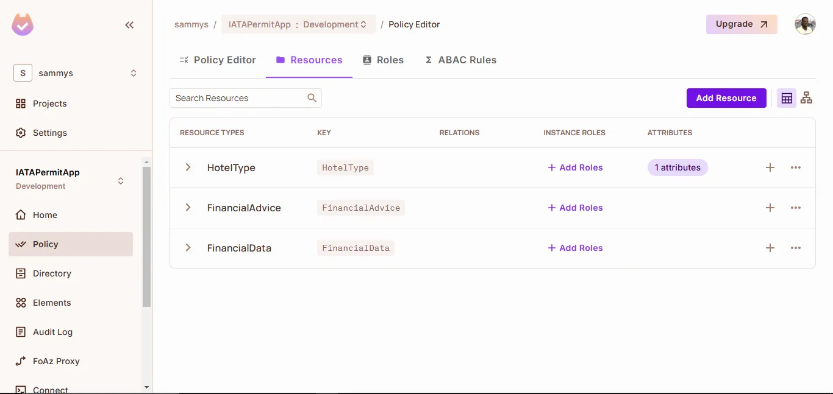Image resolution: width=833 pixels, height=394 pixels.
Task: Open the more options menu for HotelType
Action: 795,167
